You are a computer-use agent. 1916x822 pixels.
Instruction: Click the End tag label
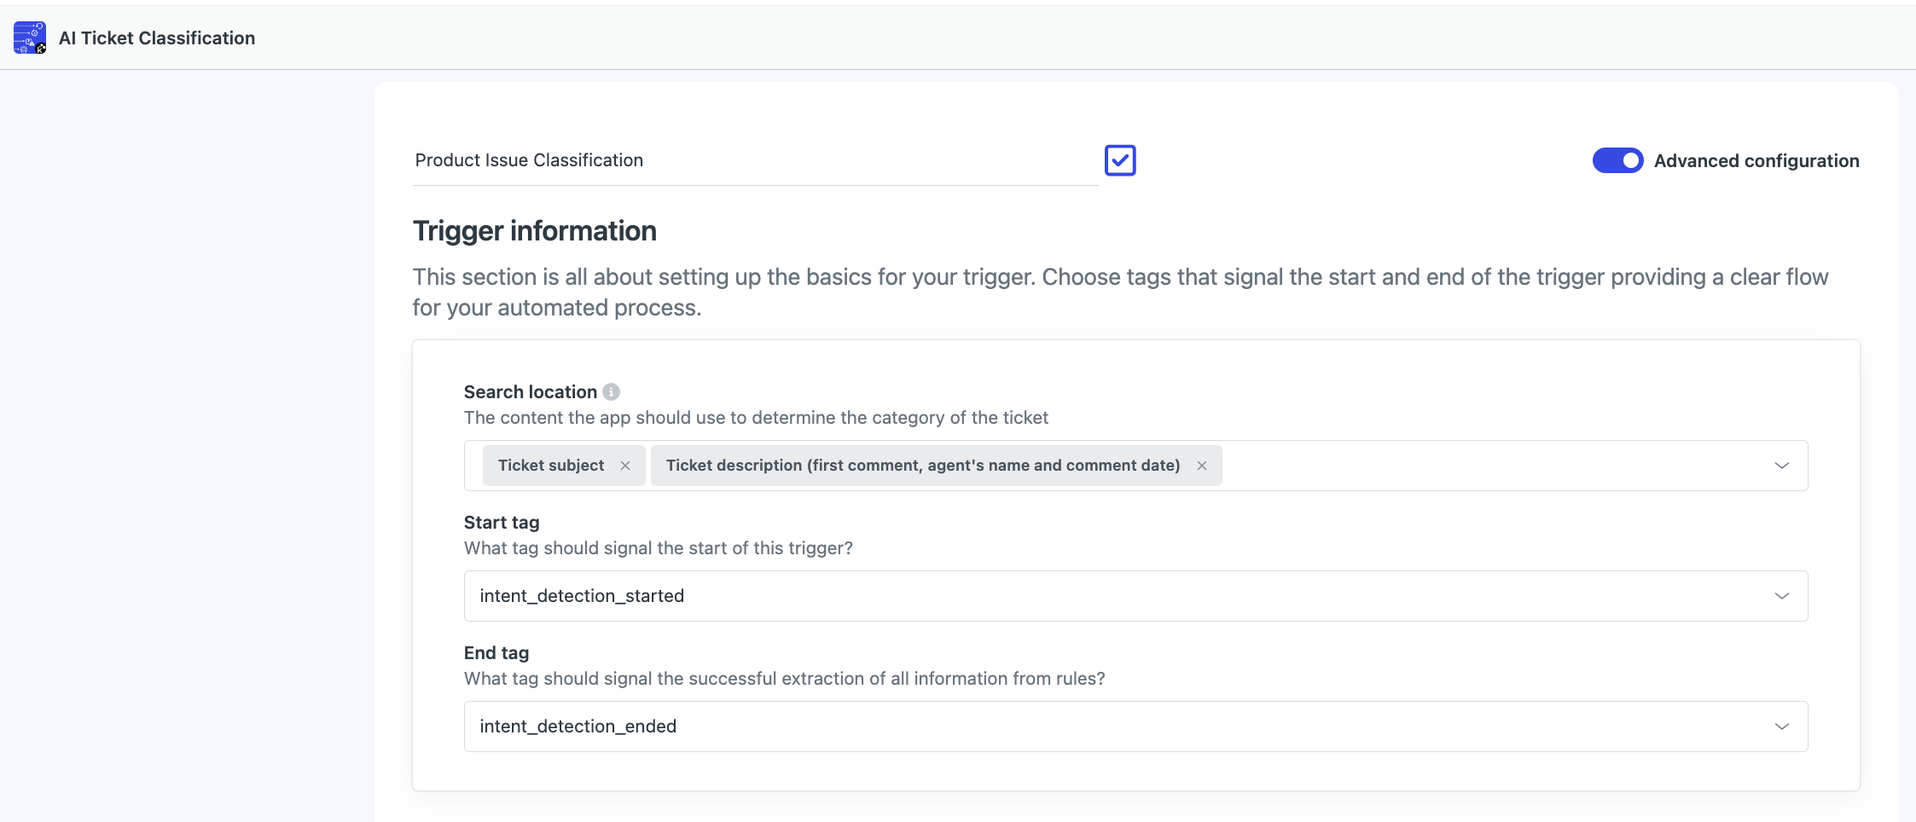point(496,653)
